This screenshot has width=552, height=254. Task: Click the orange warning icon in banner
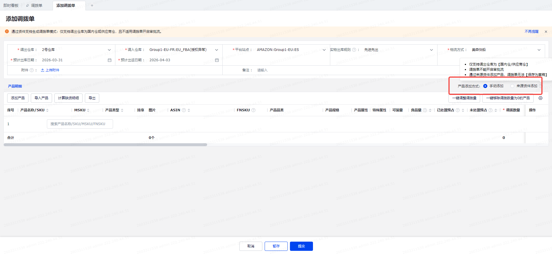(7, 31)
